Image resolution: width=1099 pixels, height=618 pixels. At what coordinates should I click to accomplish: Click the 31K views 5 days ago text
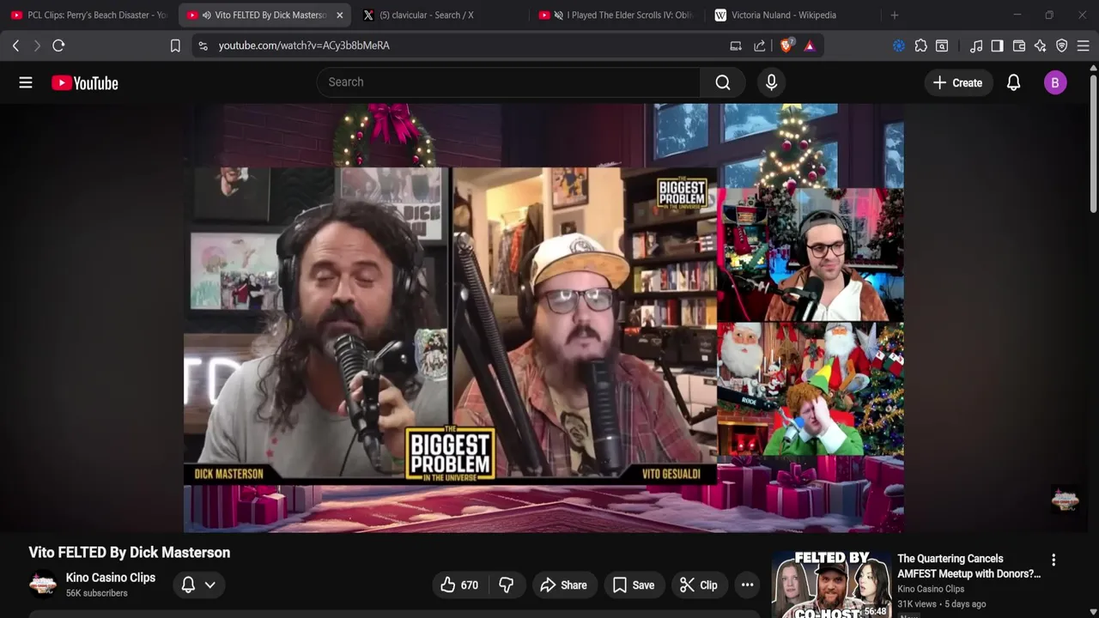point(942,604)
